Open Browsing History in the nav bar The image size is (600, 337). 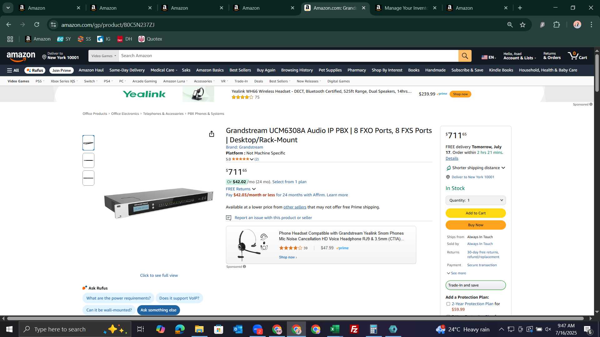(297, 70)
